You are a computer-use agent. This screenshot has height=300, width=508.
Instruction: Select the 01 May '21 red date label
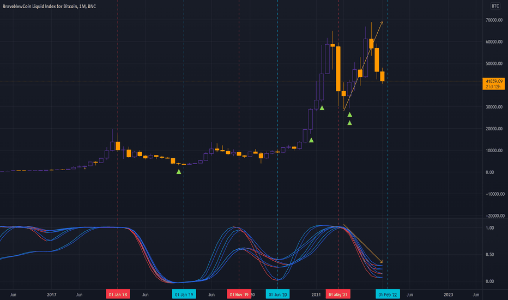[x=338, y=295]
